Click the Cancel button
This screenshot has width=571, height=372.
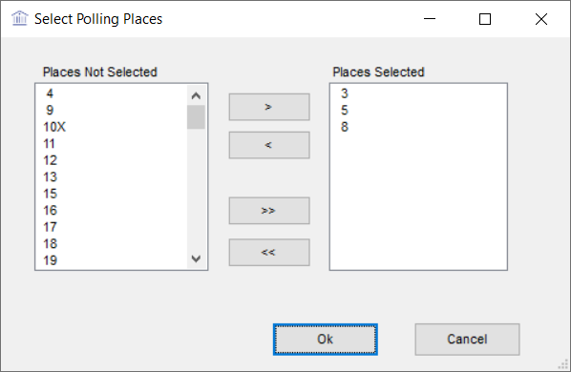pyautogui.click(x=467, y=340)
